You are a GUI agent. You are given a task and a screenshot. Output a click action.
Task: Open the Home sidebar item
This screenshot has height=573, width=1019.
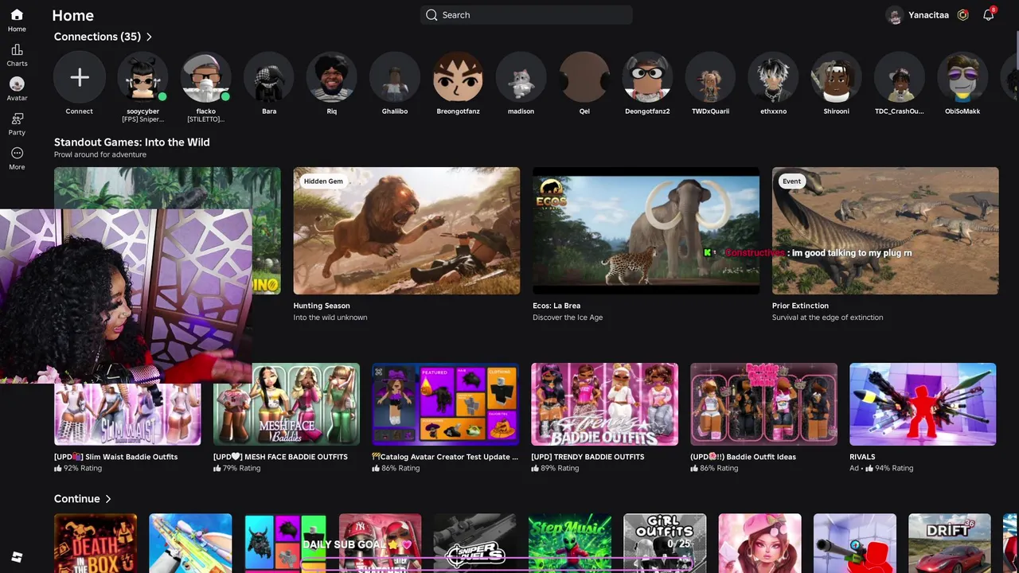pos(17,21)
